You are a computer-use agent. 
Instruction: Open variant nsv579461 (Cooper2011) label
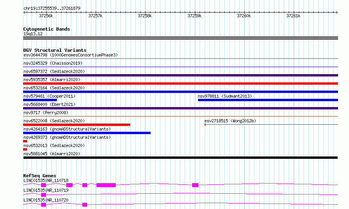[x=49, y=96]
